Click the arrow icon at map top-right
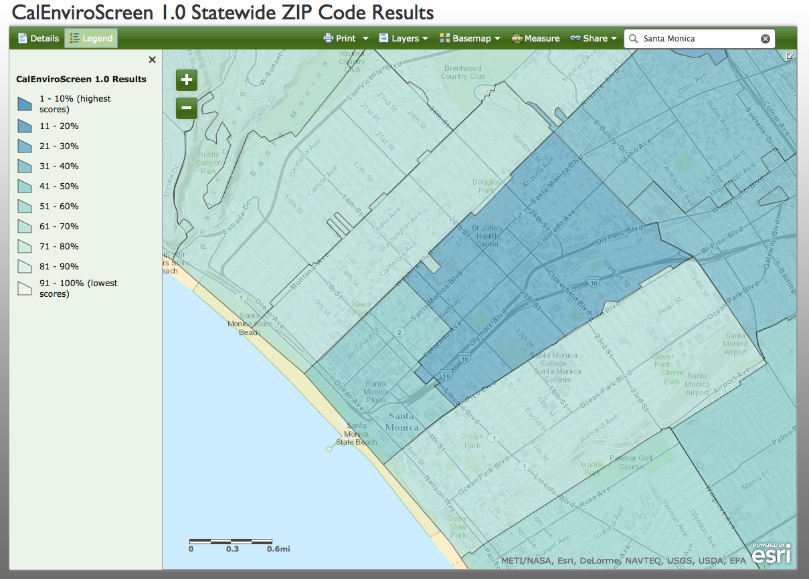Screen dimensions: 809x579 click(x=790, y=55)
